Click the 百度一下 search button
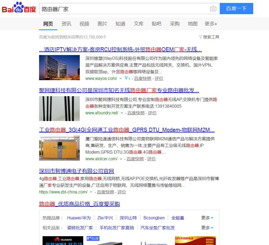This screenshot has height=245, width=269. pyautogui.click(x=236, y=9)
